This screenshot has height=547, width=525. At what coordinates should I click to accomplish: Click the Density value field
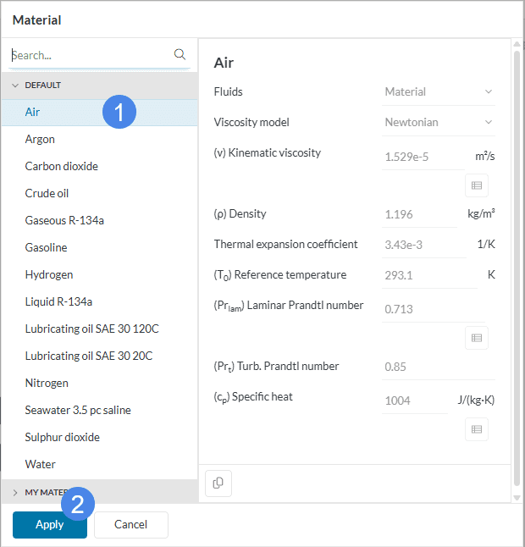(x=419, y=214)
